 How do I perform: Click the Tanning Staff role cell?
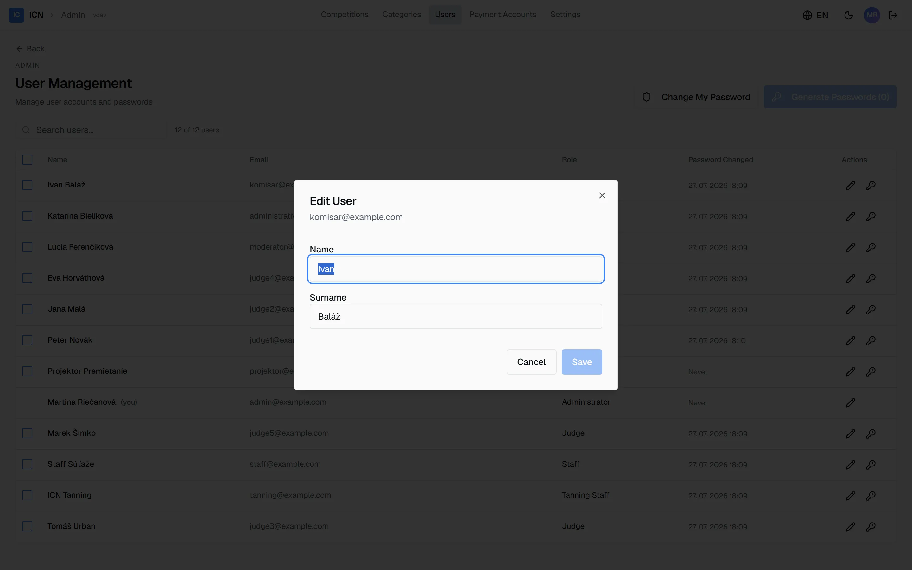[585, 495]
